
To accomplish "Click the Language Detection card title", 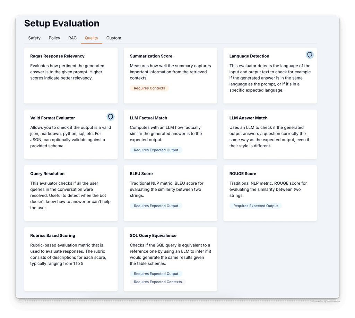I will [x=249, y=56].
